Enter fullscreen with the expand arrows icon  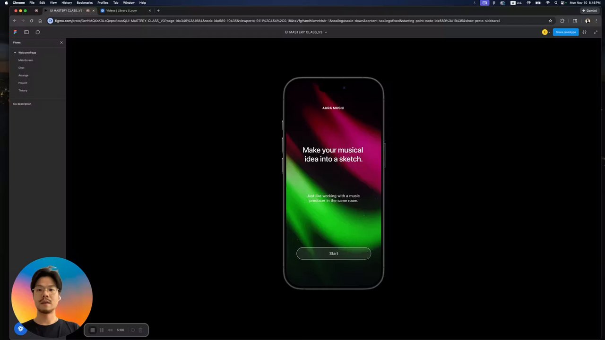(596, 32)
